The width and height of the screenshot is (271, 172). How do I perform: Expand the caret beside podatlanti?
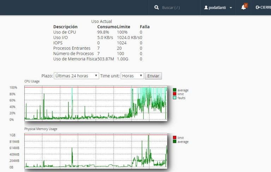tap(231, 8)
